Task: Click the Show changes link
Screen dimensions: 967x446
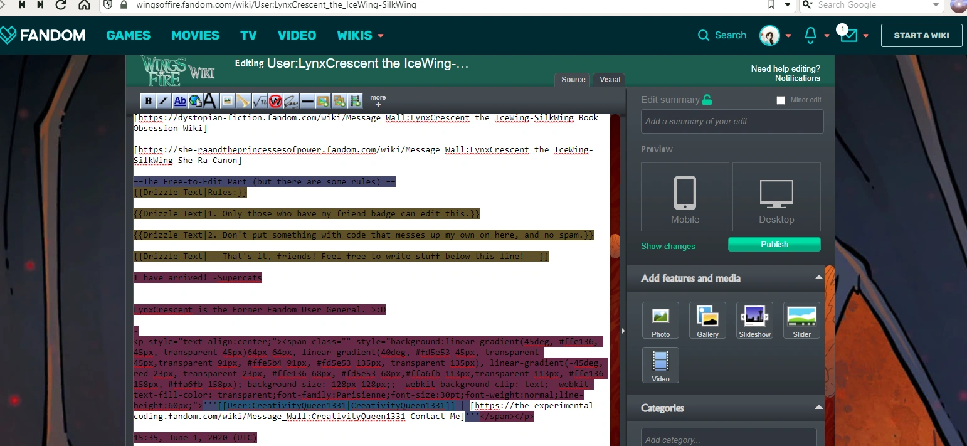Action: pyautogui.click(x=668, y=246)
